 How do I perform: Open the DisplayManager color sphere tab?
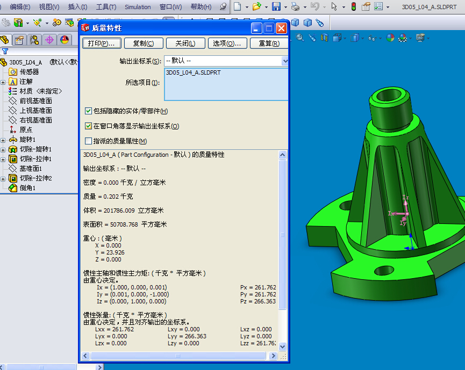pyautogui.click(x=64, y=40)
